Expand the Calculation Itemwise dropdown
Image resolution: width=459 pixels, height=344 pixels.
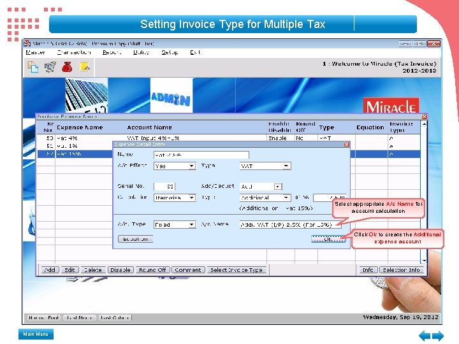point(191,197)
